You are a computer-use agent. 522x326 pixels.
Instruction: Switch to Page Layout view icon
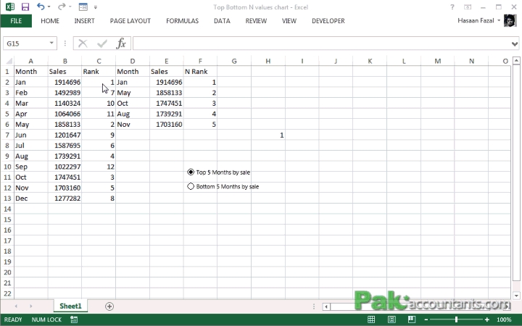click(391, 319)
